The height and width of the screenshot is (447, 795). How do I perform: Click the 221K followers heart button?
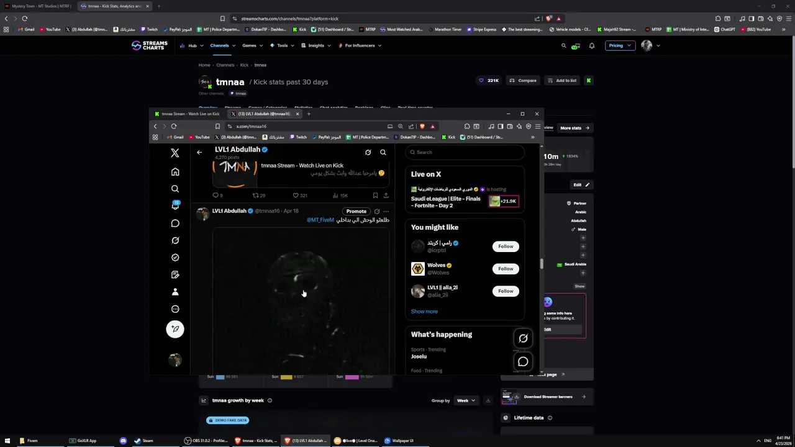(489, 81)
